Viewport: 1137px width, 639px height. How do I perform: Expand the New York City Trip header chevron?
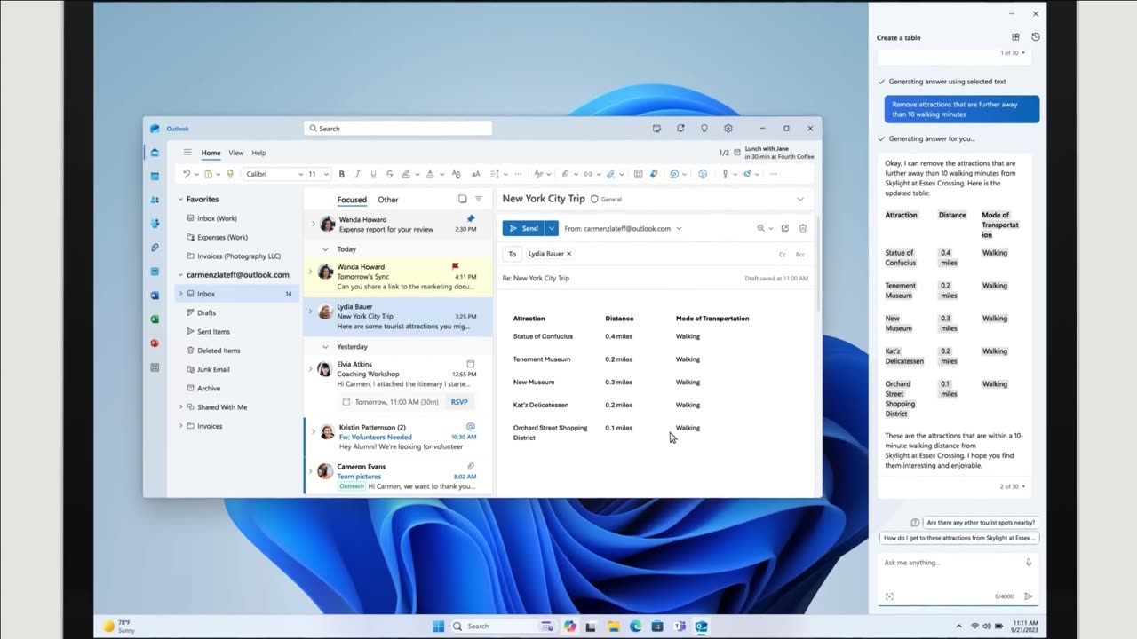click(x=800, y=199)
